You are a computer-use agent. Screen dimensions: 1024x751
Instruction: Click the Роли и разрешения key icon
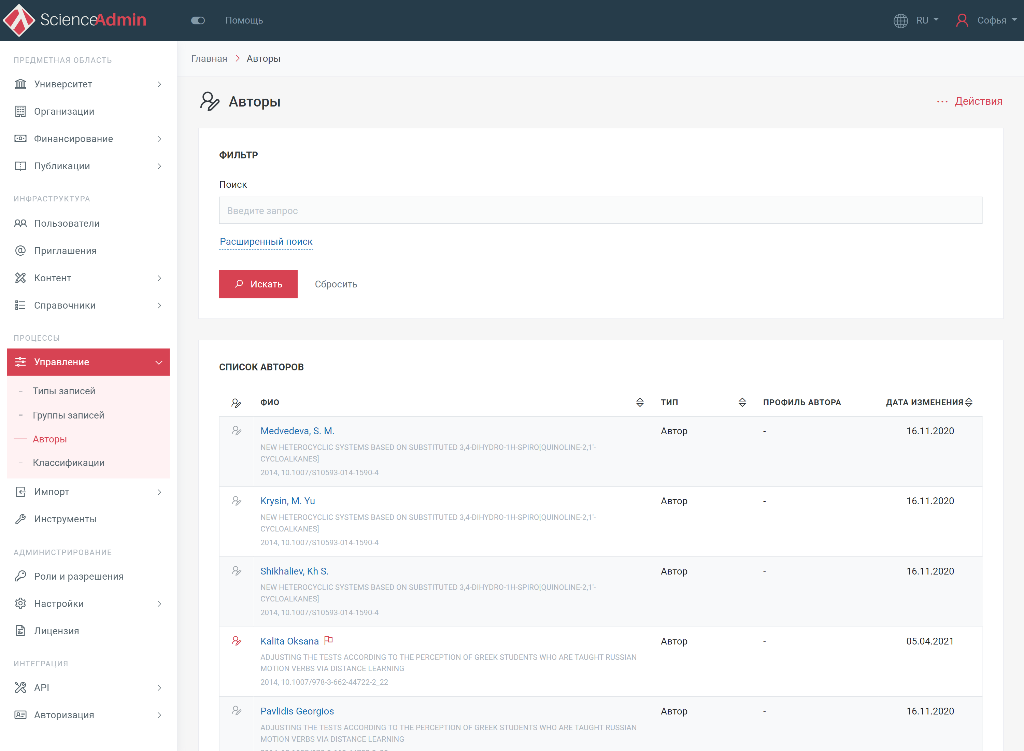20,576
